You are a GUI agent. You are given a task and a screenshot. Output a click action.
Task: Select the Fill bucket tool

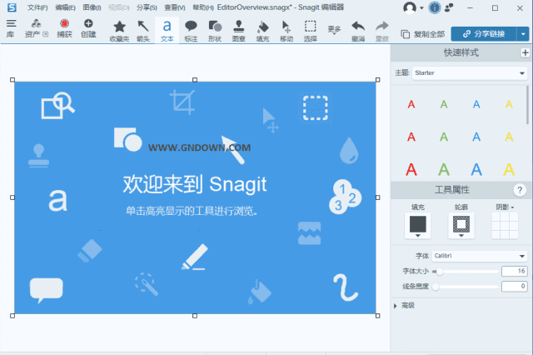tap(262, 31)
